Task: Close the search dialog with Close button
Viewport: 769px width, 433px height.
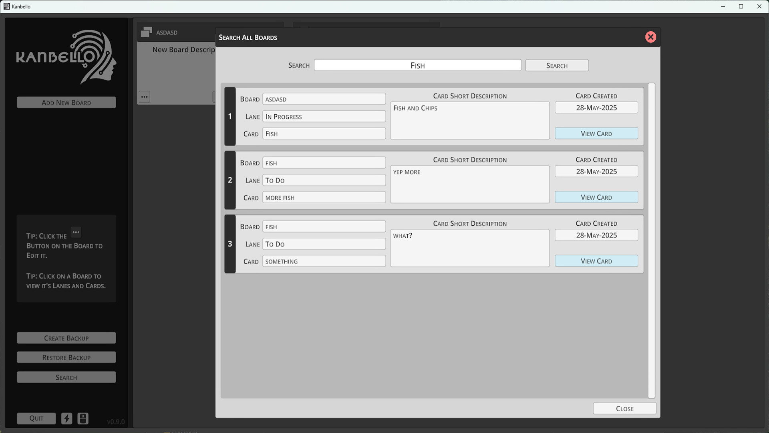Action: click(624, 408)
